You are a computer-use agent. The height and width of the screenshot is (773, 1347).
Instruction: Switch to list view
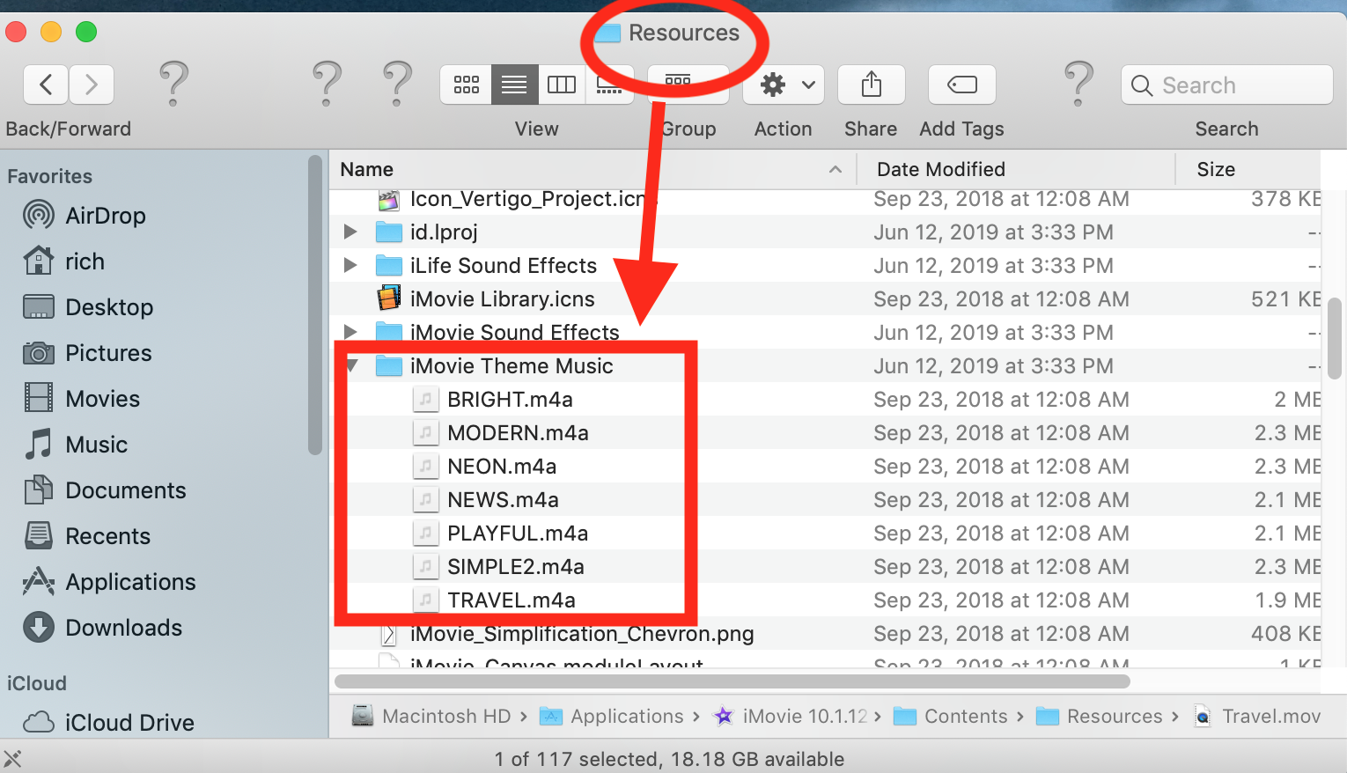514,85
